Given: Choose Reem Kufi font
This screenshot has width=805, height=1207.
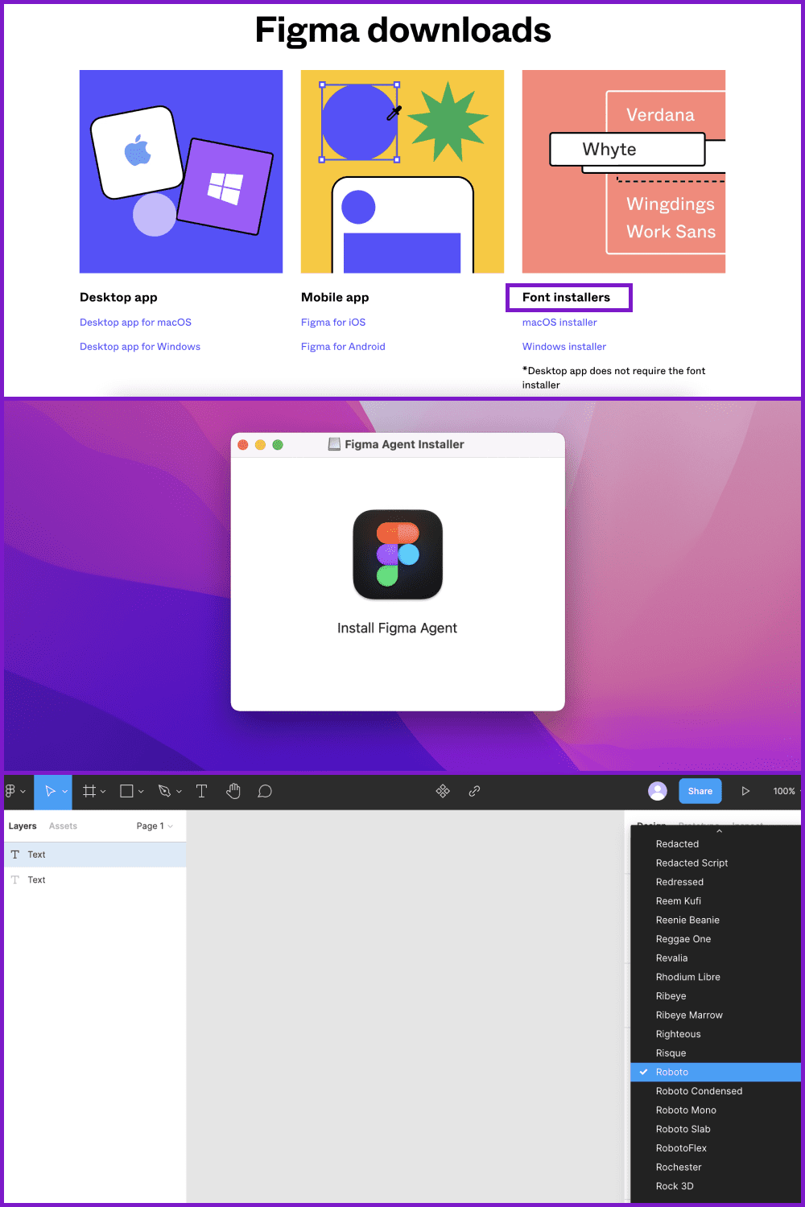Looking at the screenshot, I should pos(716,901).
